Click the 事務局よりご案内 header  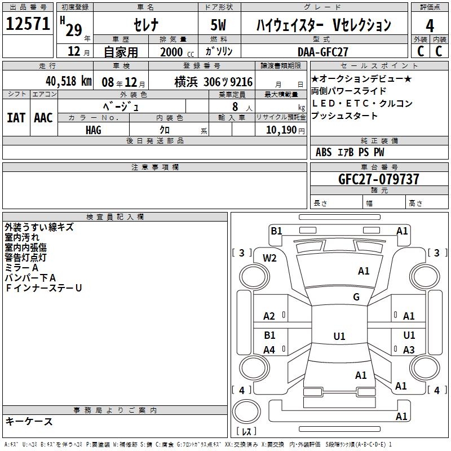coord(115,410)
